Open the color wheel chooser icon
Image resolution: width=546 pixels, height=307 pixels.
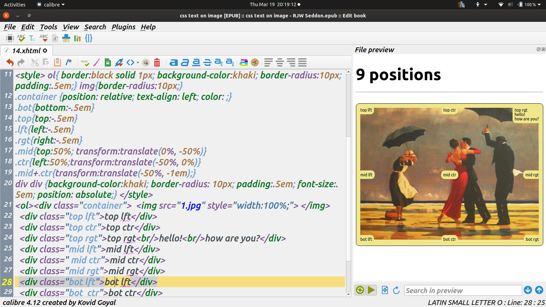[x=146, y=62]
